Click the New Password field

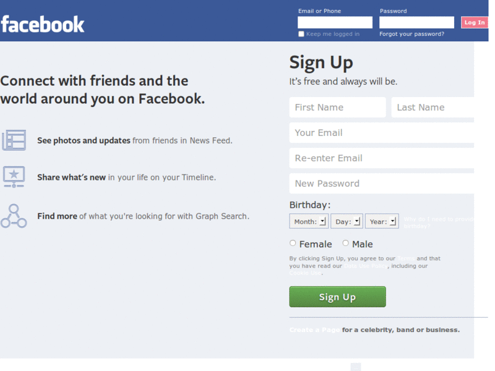point(382,183)
